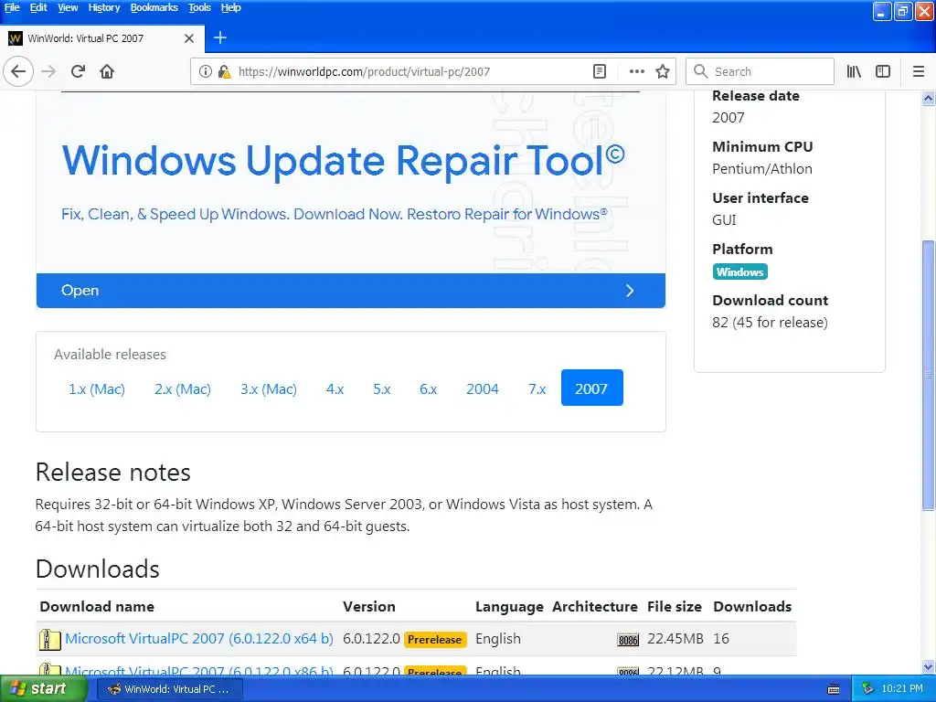This screenshot has height=702, width=936.
Task: Click the Download name column header
Action: tap(97, 607)
